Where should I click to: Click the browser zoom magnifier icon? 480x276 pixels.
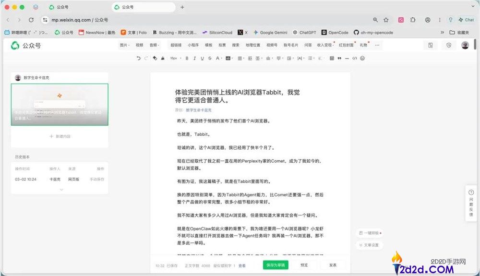tap(375, 20)
